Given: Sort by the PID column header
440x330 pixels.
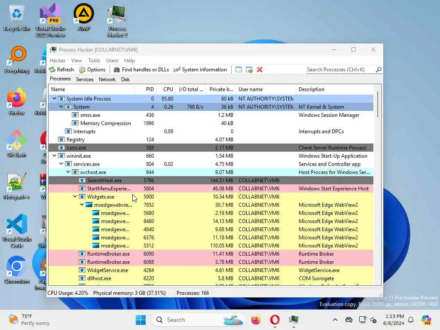Looking at the screenshot, I should point(146,89).
